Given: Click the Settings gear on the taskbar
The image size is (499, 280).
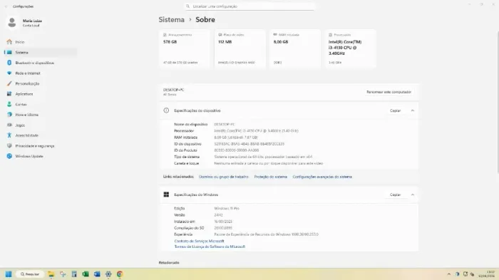Looking at the screenshot, I should point(108,274).
